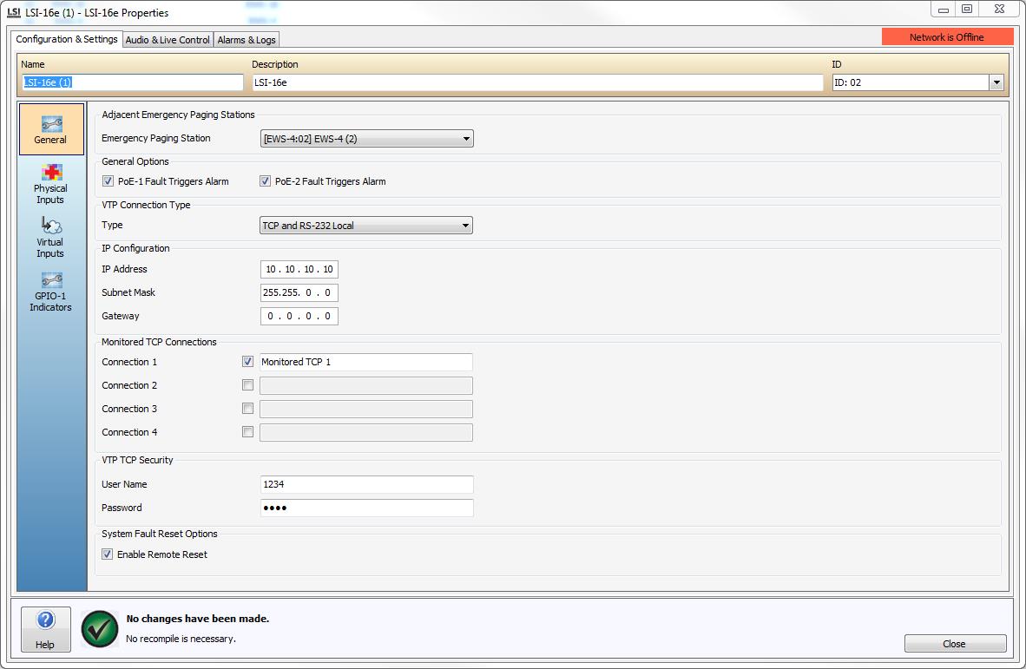Enable the Connection 2 checkbox
The image size is (1026, 669).
247,385
